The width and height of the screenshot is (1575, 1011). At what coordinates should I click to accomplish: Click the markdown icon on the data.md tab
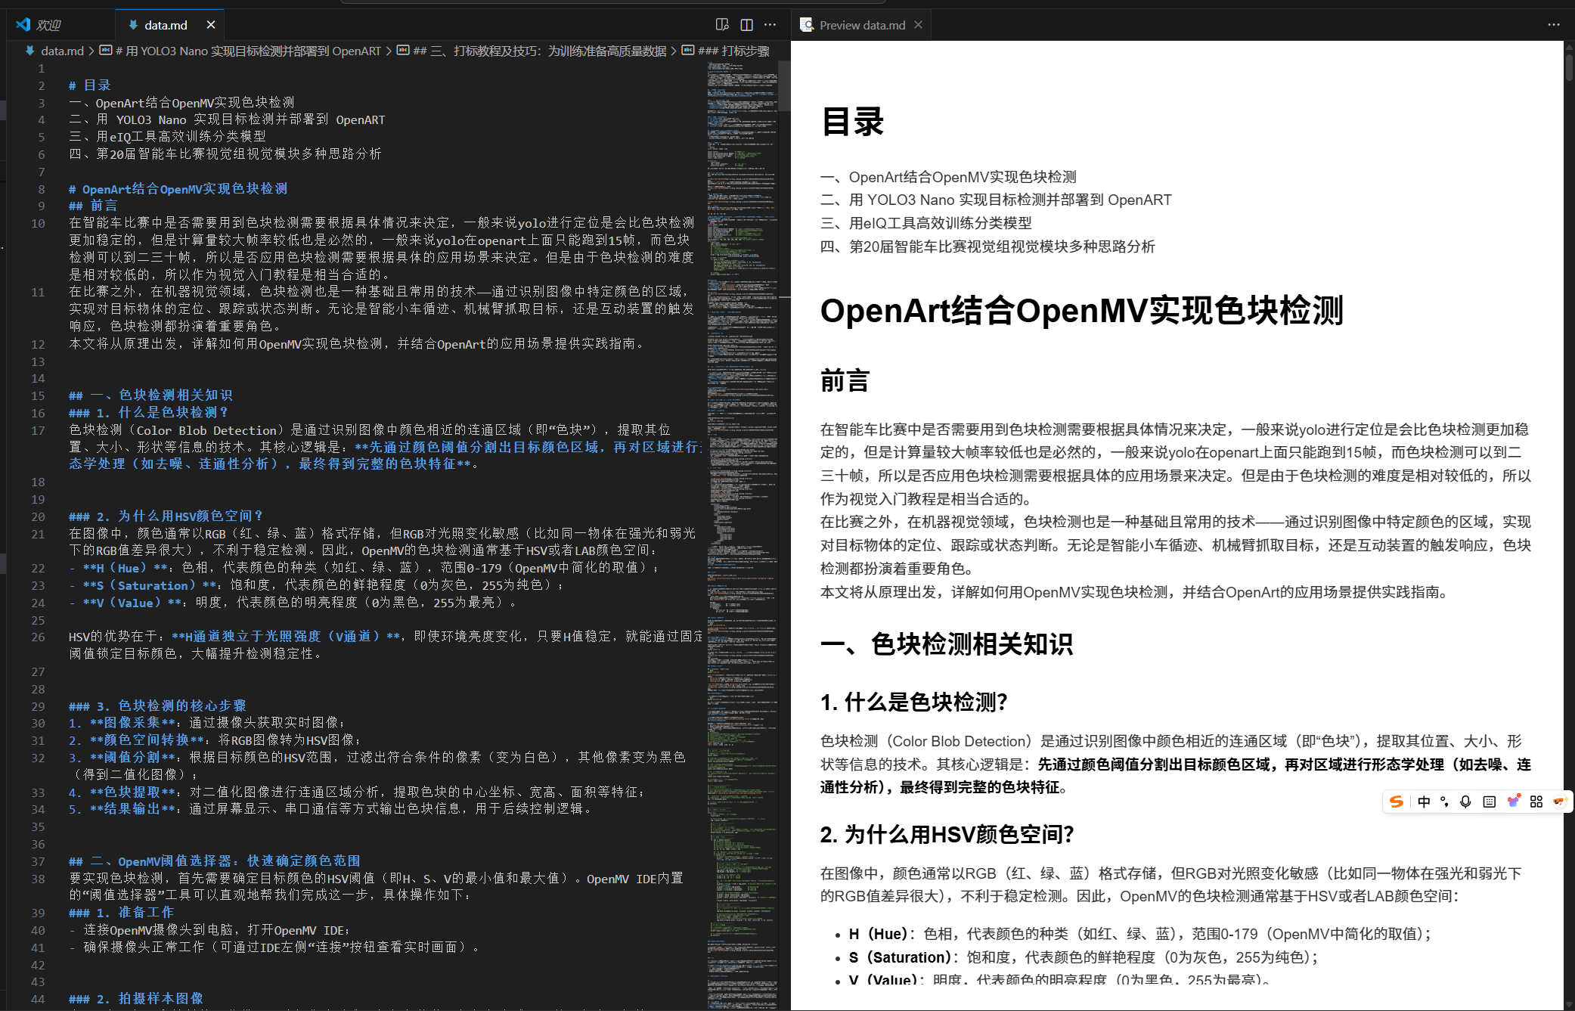tap(133, 25)
